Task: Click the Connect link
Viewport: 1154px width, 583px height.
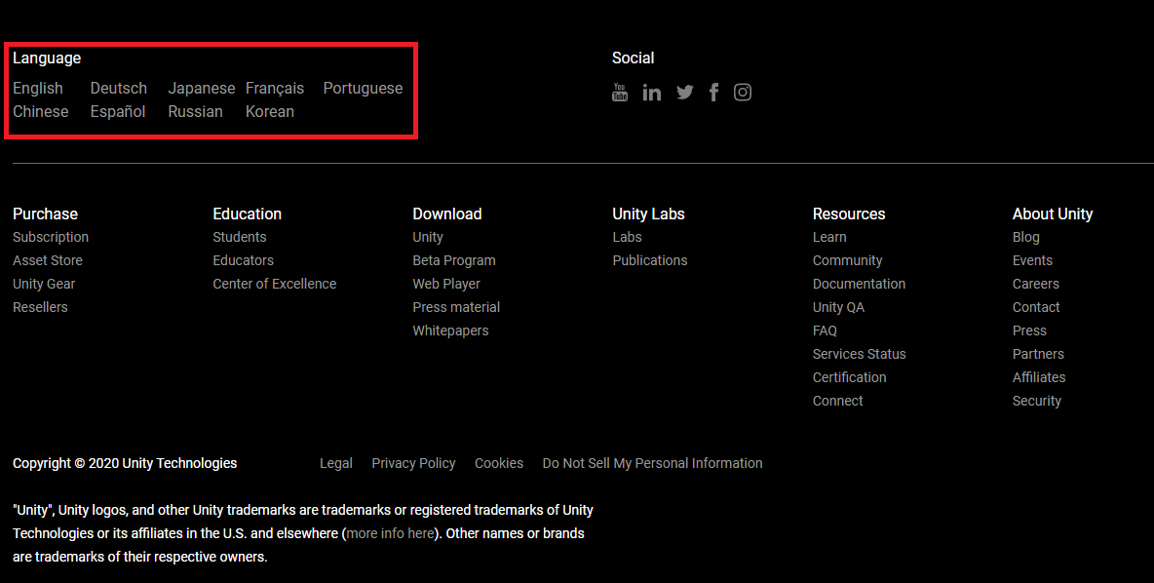Action: (837, 402)
